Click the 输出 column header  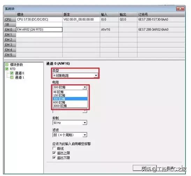[128, 15]
